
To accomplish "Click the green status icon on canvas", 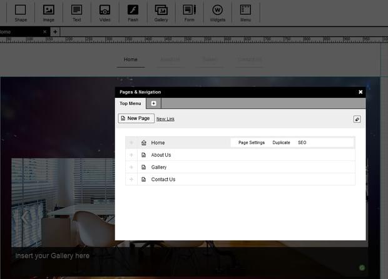I will (x=362, y=267).
